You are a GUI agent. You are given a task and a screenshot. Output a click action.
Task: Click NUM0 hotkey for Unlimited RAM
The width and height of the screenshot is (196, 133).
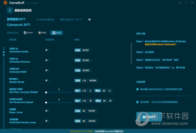(x=83, y=70)
